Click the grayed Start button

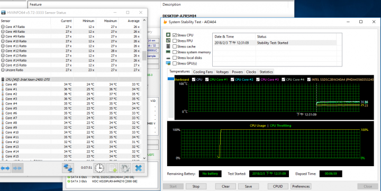pos(173,186)
